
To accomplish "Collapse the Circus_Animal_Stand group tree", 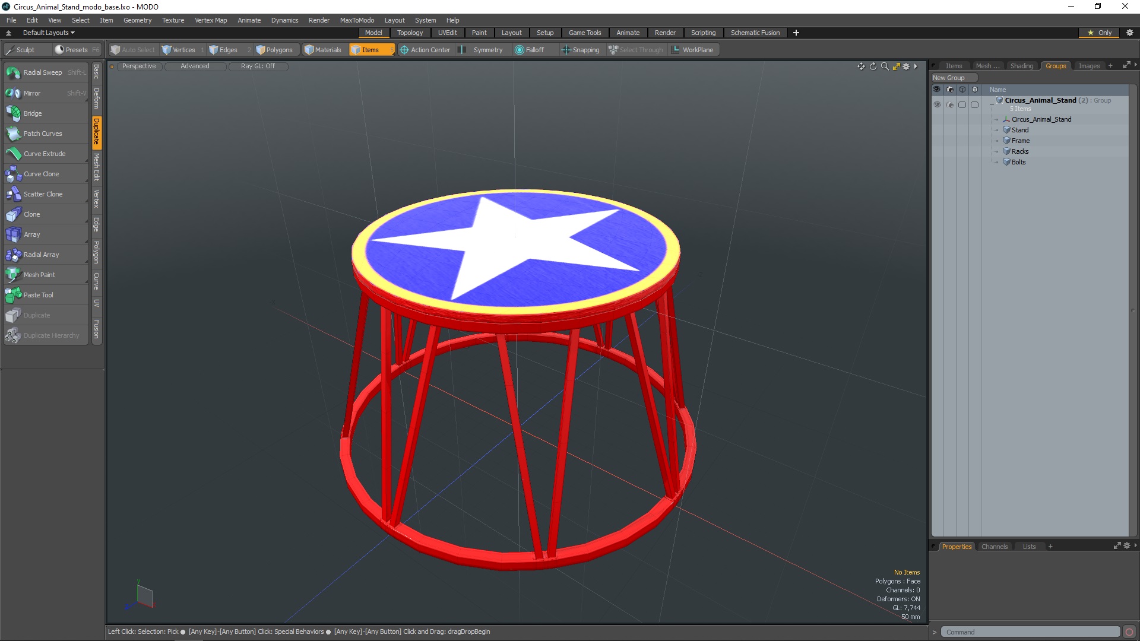I will (x=992, y=104).
